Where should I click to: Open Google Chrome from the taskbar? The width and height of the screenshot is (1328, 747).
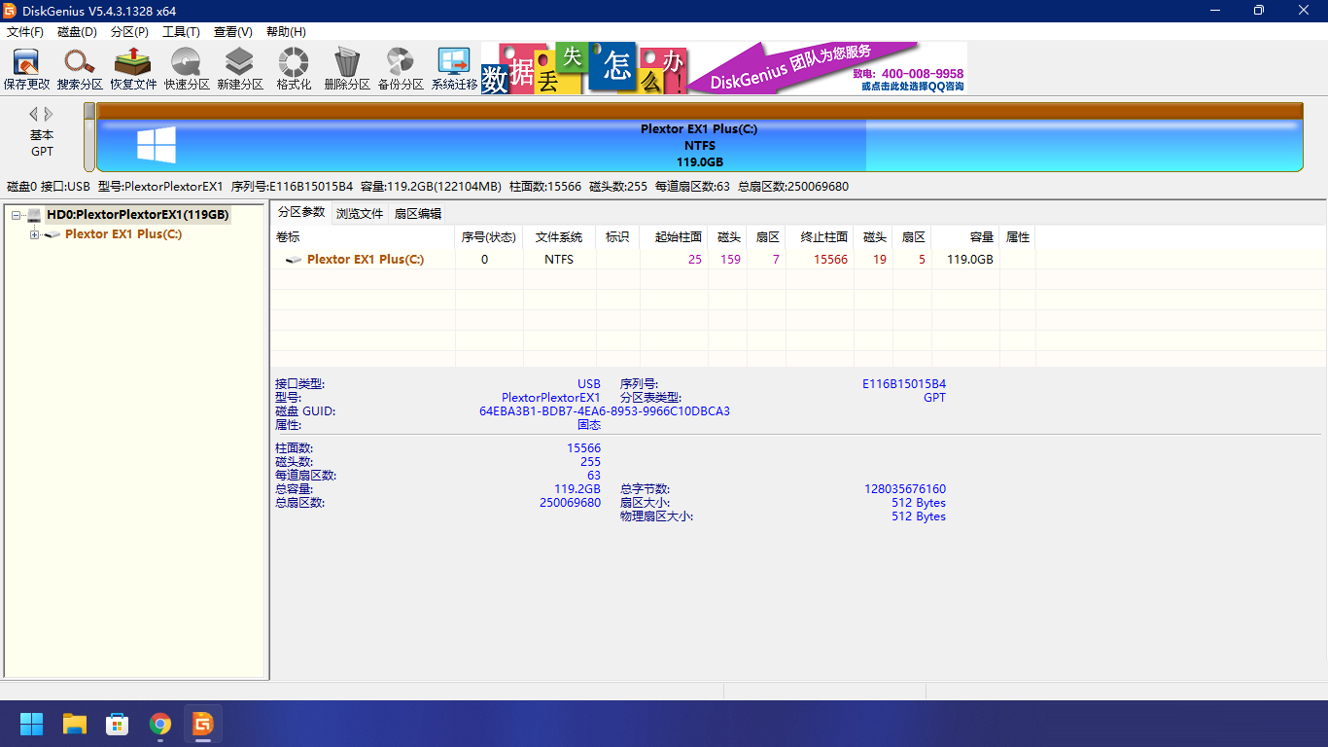160,724
